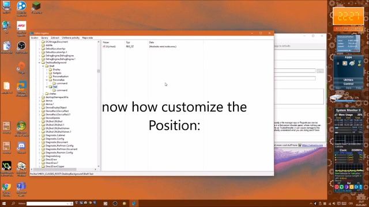Select the DirectDrawClipper key
Screen dimensions: 369x207
55,166
